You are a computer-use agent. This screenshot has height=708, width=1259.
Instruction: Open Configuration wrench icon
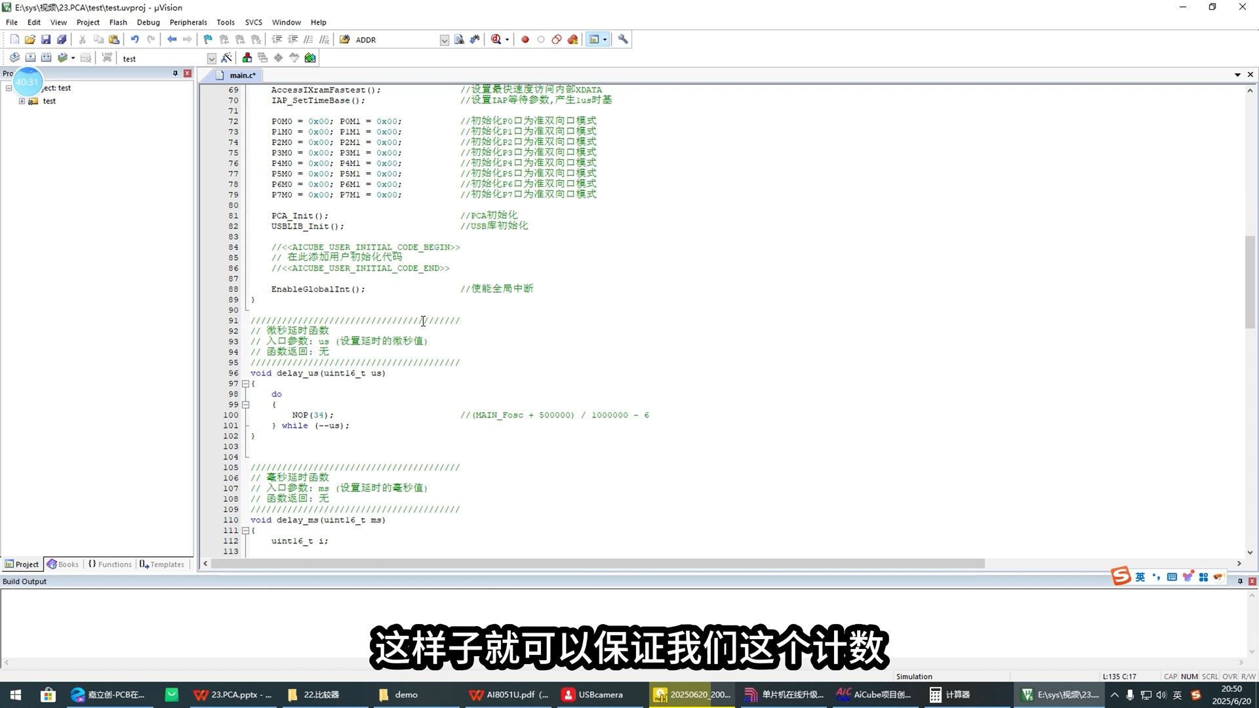pos(623,39)
